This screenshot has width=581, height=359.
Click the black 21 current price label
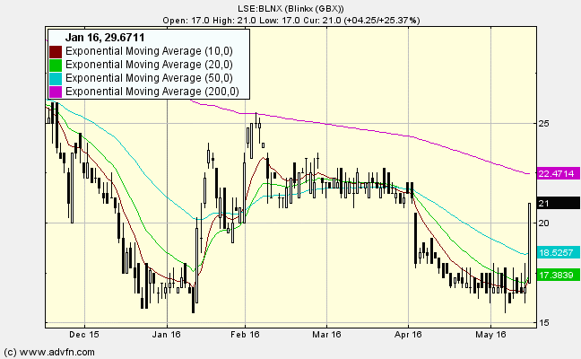(x=558, y=203)
